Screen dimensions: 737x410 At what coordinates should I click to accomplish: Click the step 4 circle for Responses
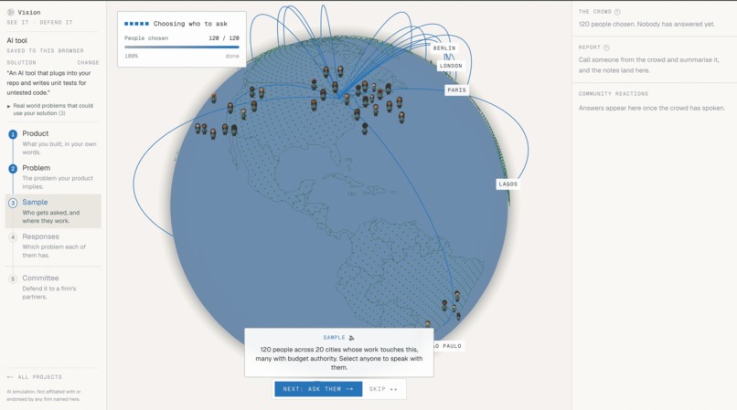13,237
